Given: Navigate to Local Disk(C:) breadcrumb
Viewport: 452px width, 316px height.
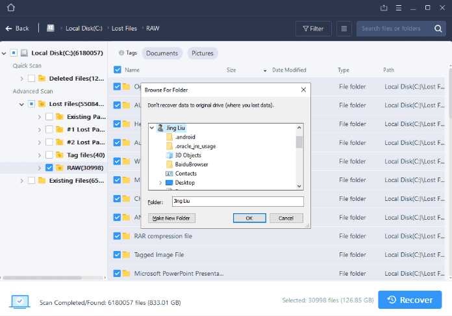Looking at the screenshot, I should [x=84, y=28].
